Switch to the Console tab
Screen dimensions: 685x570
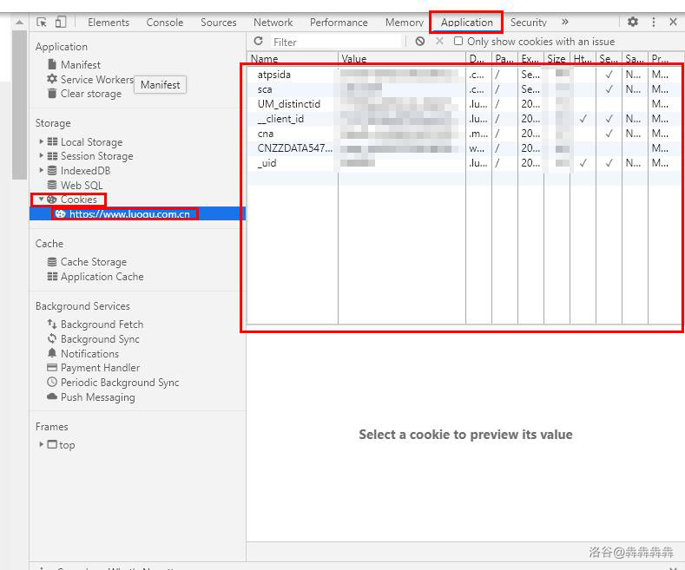[164, 23]
